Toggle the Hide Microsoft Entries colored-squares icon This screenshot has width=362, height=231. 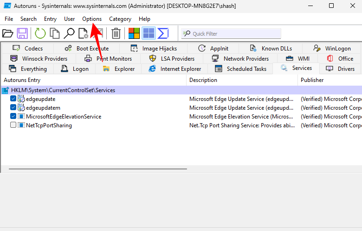coord(134,33)
